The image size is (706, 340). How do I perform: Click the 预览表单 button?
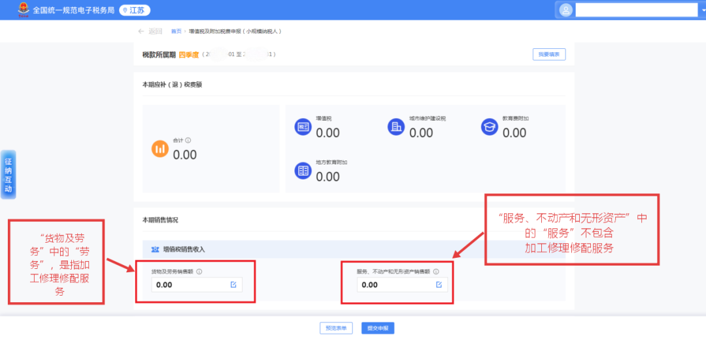tap(336, 328)
